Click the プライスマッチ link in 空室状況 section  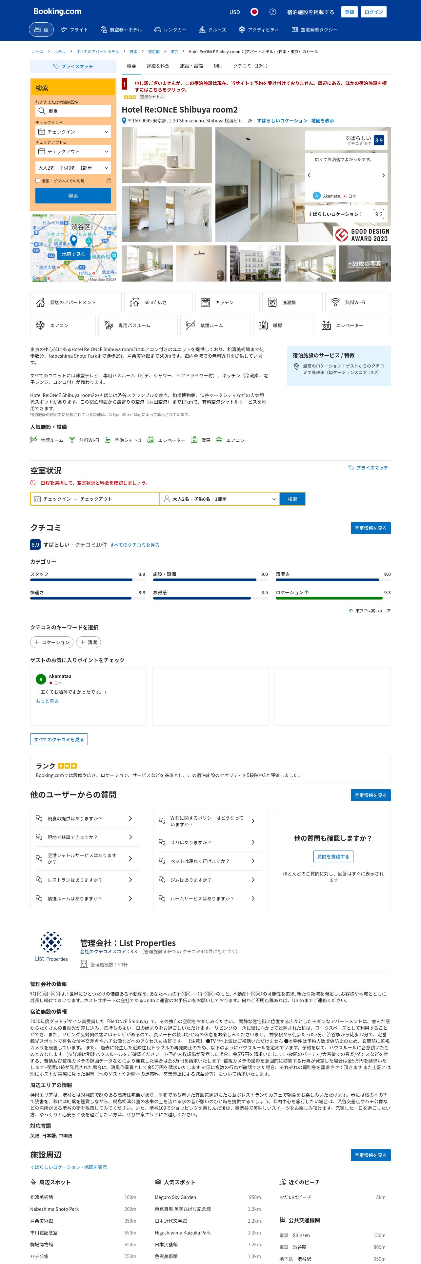[x=368, y=468]
